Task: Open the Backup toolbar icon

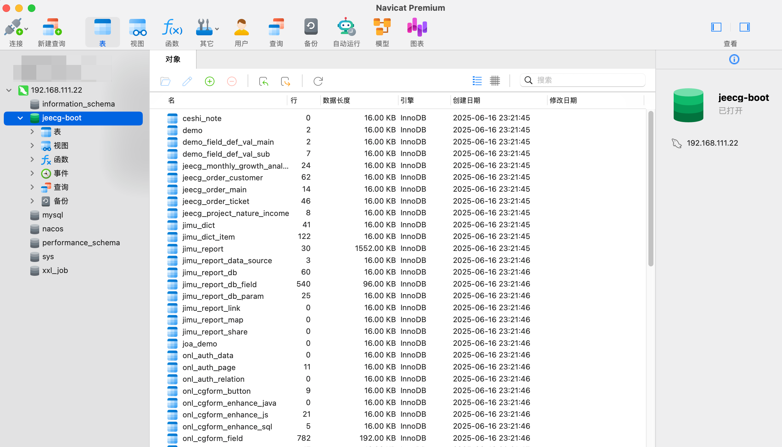Action: point(311,28)
